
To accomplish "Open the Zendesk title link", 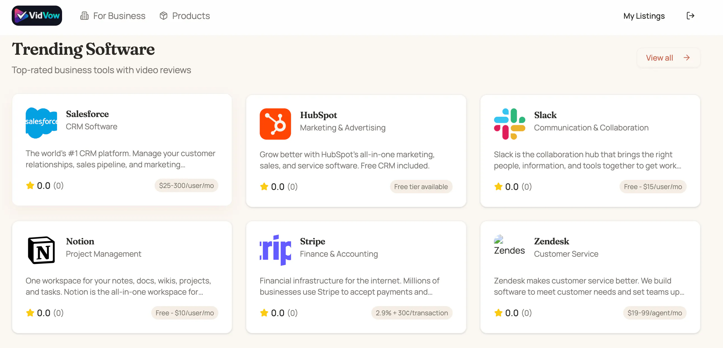I will 551,241.
